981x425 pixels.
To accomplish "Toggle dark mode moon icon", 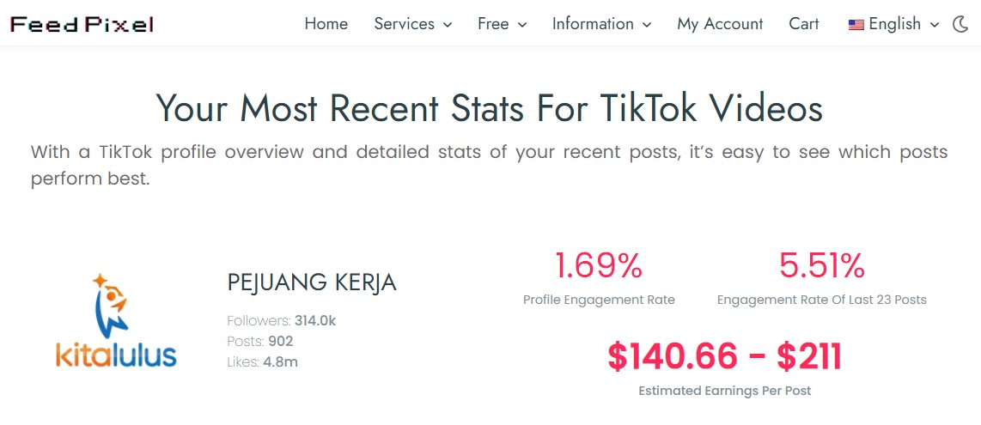I will point(961,24).
